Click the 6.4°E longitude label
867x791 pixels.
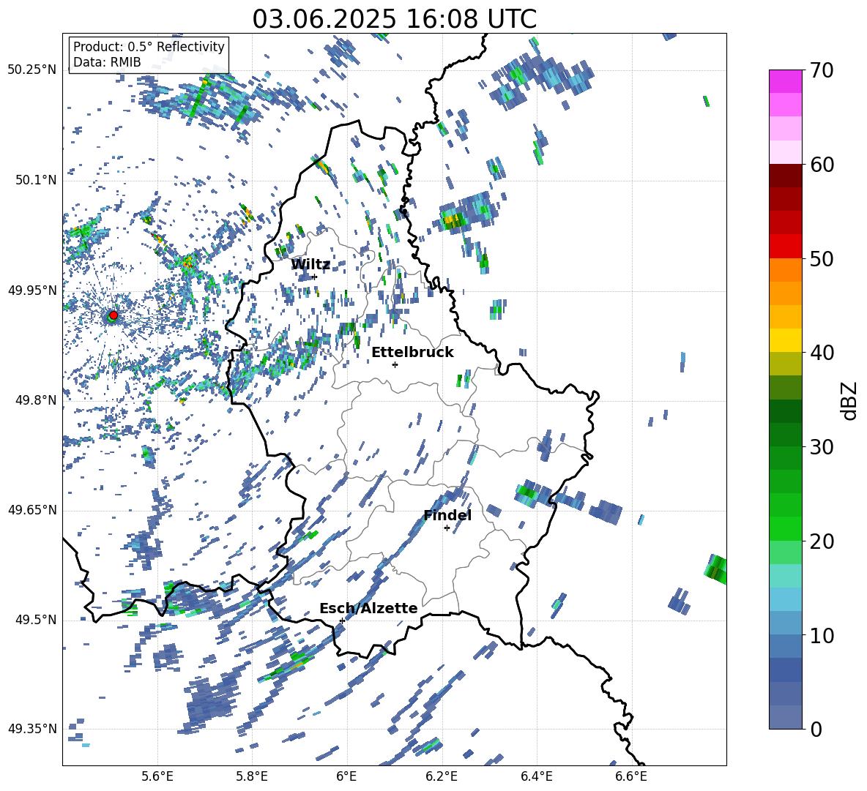[536, 776]
